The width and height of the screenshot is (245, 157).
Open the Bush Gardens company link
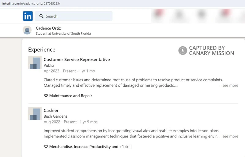tap(55, 116)
